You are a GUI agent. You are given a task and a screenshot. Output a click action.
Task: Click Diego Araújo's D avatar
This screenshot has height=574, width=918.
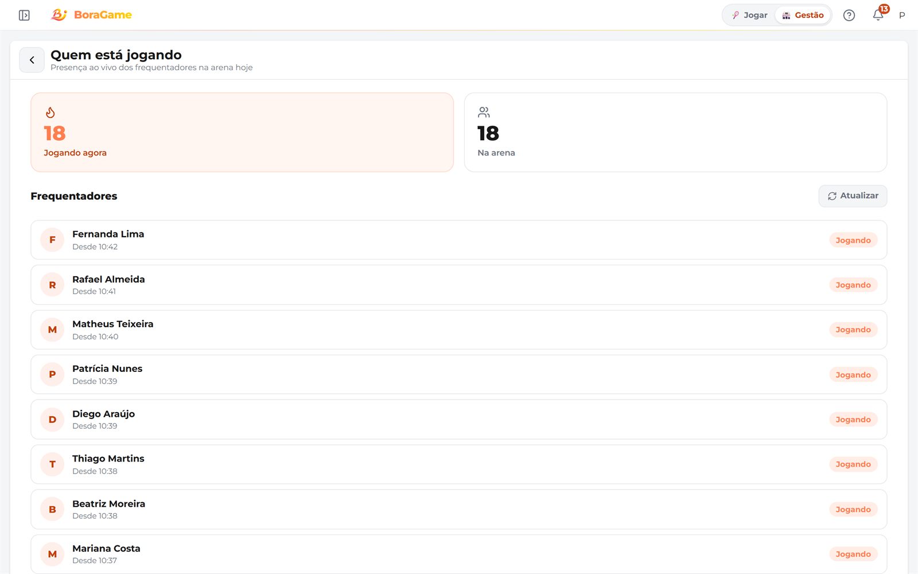pos(52,420)
